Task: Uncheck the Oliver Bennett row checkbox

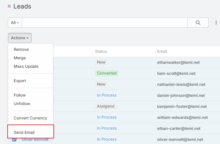Action: 14,139
